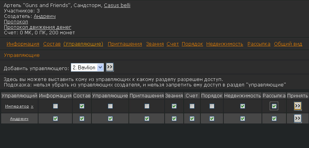Switch to Звания section

[155, 44]
